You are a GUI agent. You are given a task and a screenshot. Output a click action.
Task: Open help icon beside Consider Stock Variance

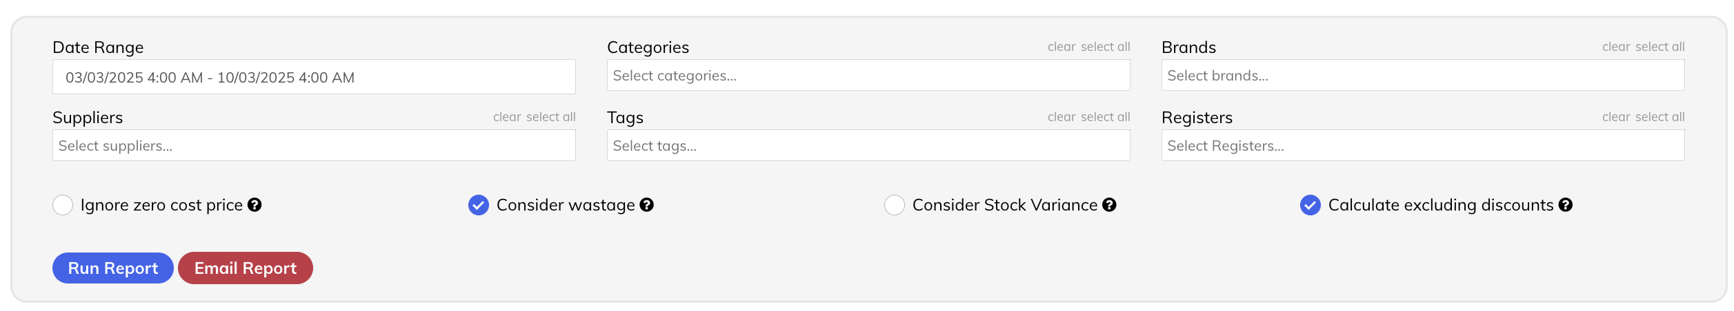[x=1109, y=205]
